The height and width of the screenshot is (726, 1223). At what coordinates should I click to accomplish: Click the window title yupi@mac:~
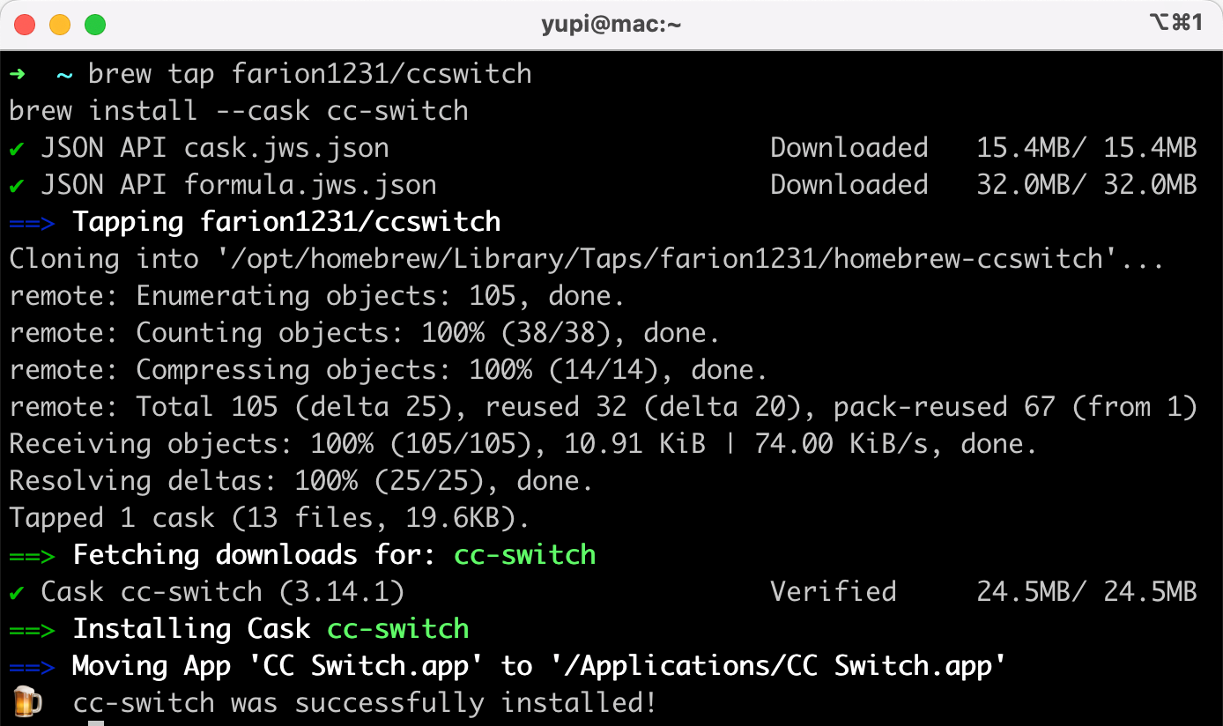[x=611, y=25]
